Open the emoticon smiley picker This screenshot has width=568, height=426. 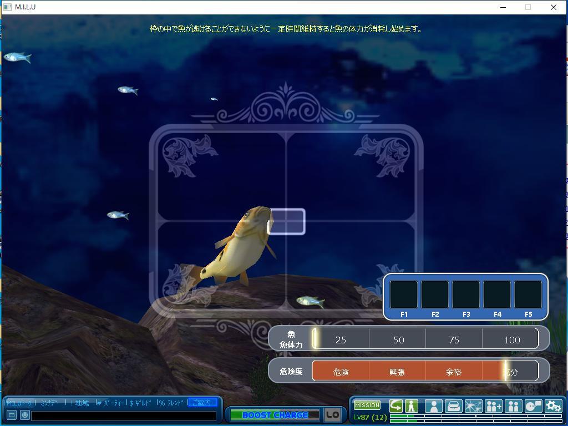(x=24, y=415)
